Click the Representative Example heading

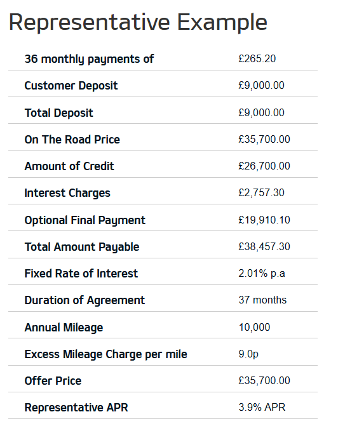138,23
